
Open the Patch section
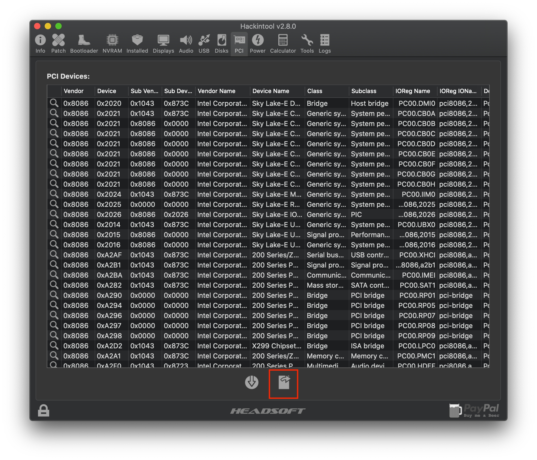(x=58, y=44)
